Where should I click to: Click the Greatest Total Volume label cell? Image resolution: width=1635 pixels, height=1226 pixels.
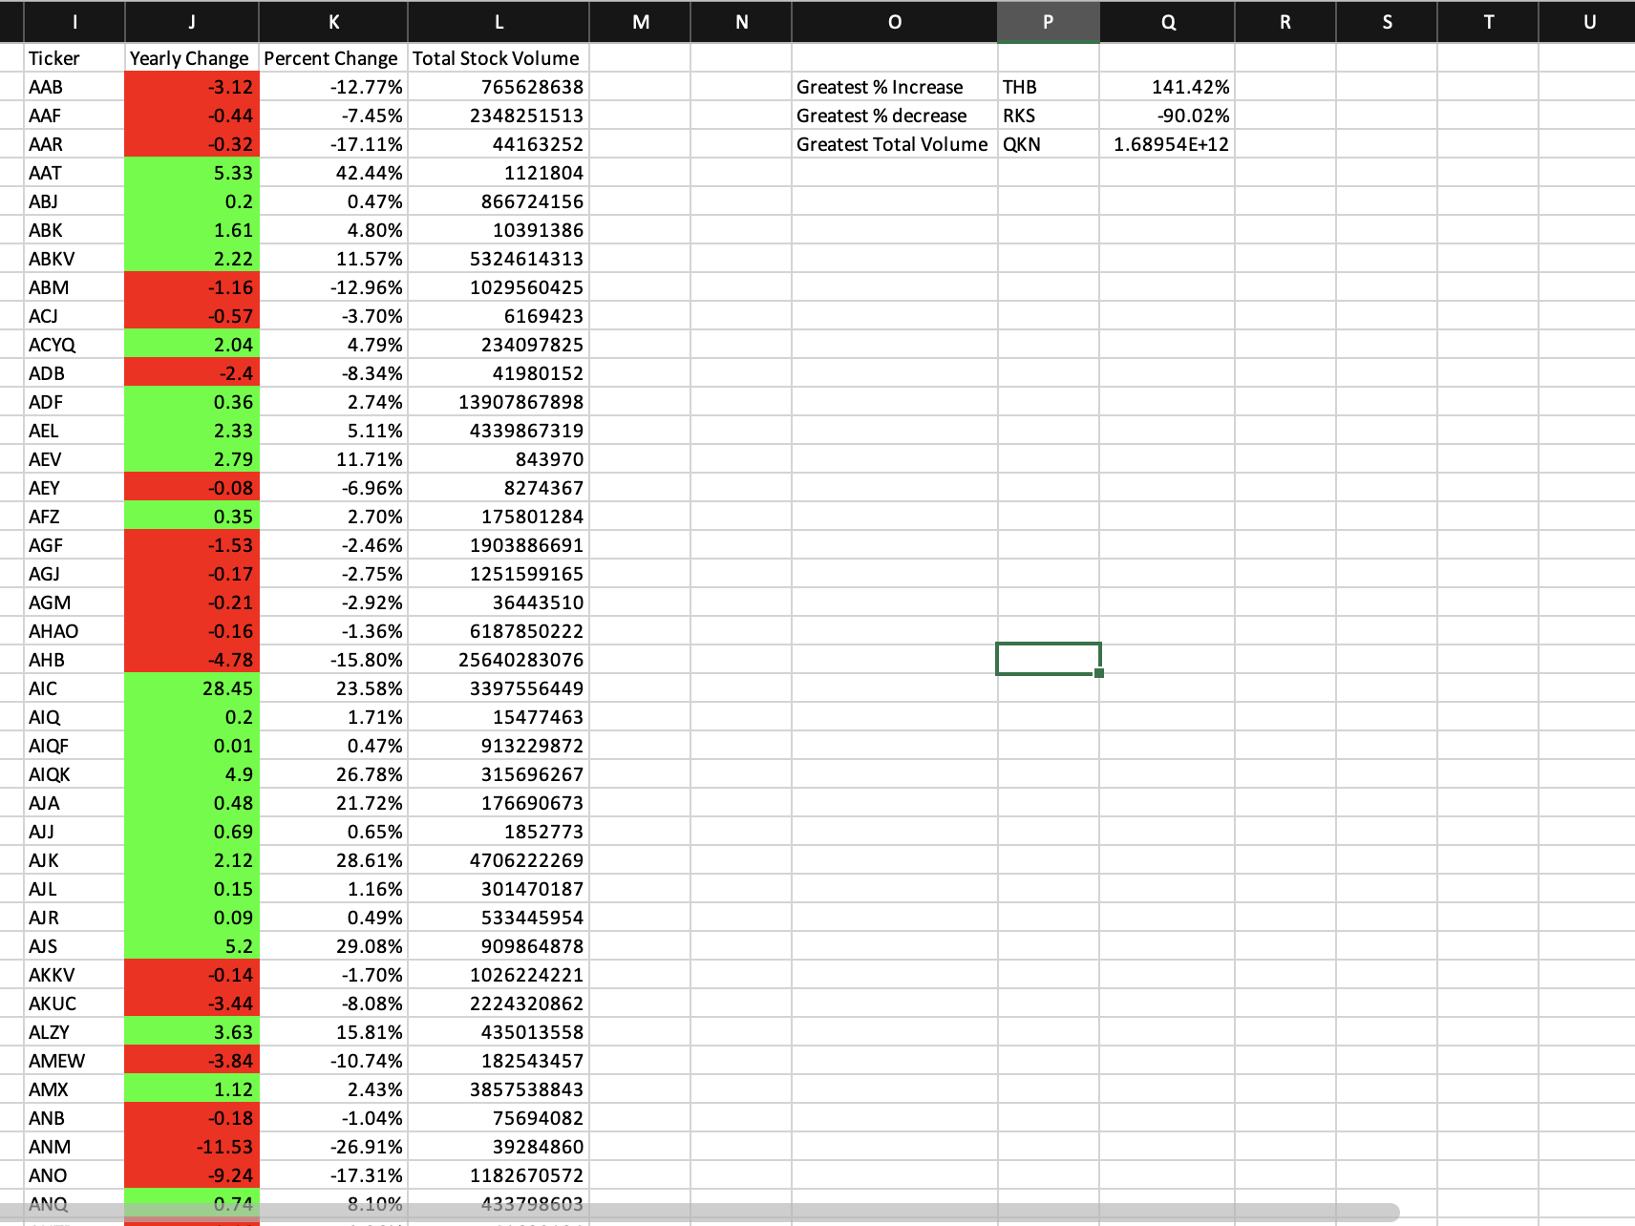coord(891,144)
